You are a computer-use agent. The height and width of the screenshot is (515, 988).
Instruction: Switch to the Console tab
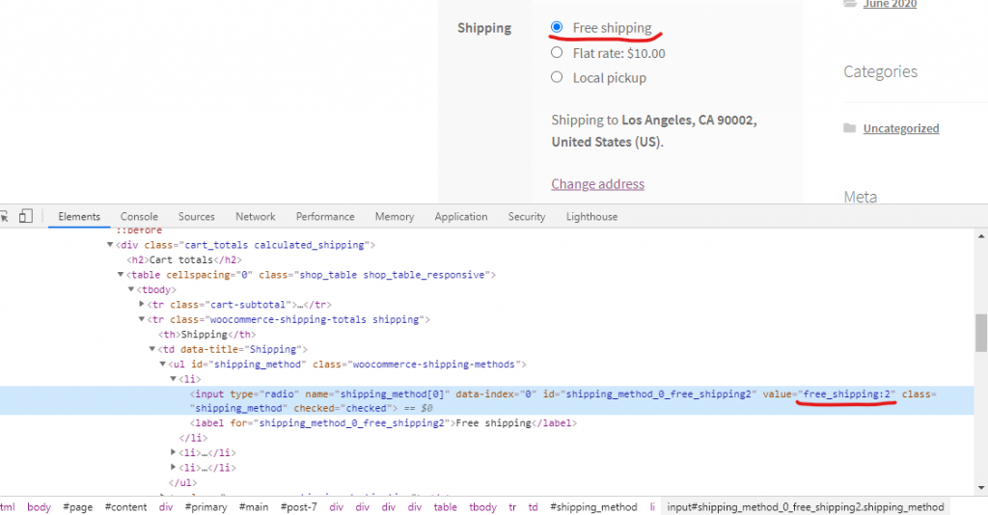139,217
